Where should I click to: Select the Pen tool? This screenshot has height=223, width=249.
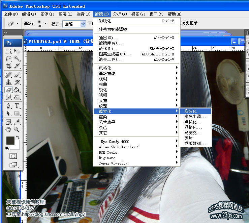click(x=8, y=106)
